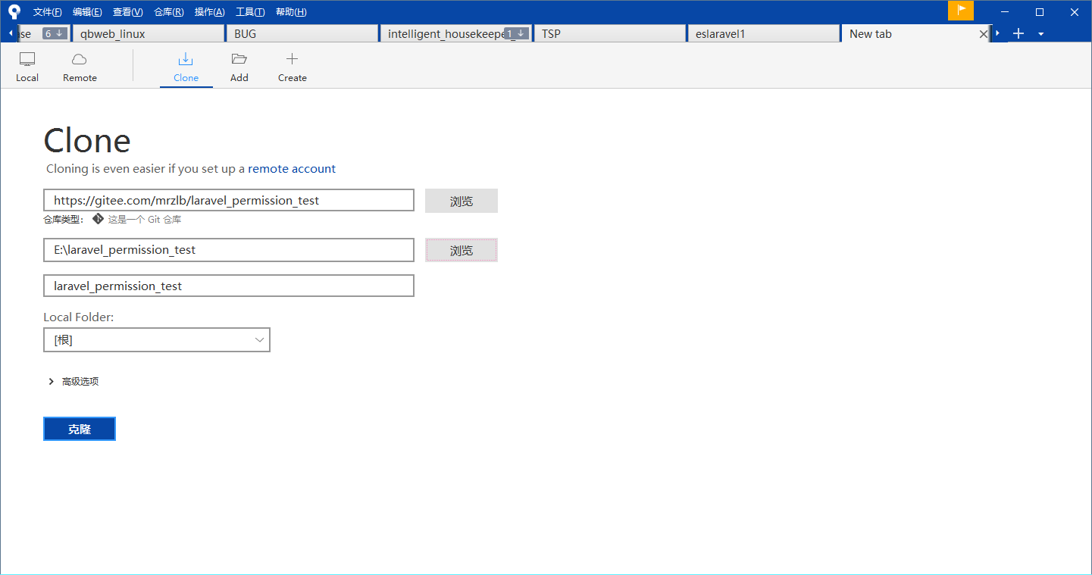Open a new tab with plus icon

pos(1018,33)
